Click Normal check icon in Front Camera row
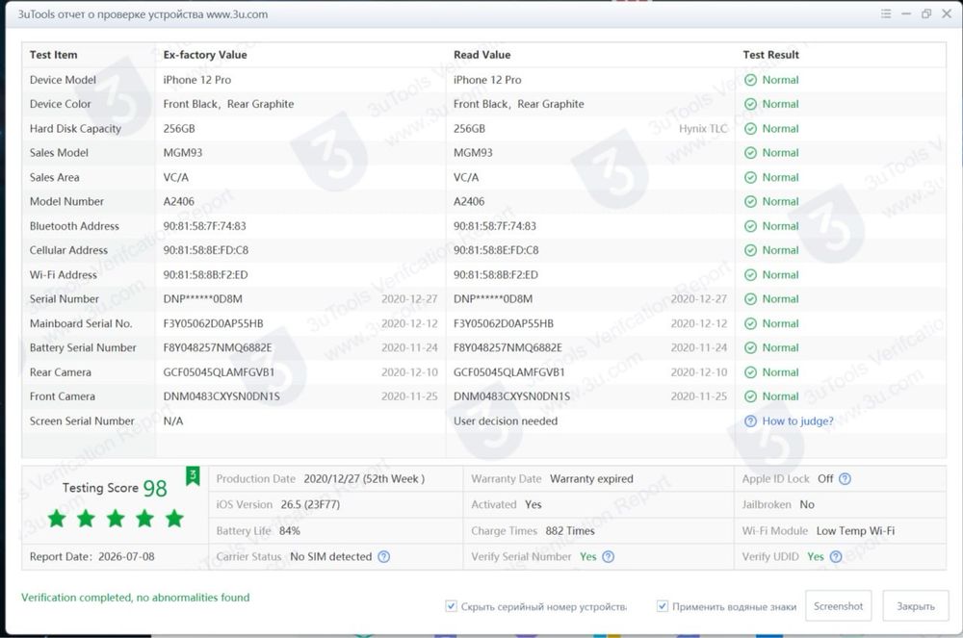Viewport: 963px width, 638px height. click(750, 396)
